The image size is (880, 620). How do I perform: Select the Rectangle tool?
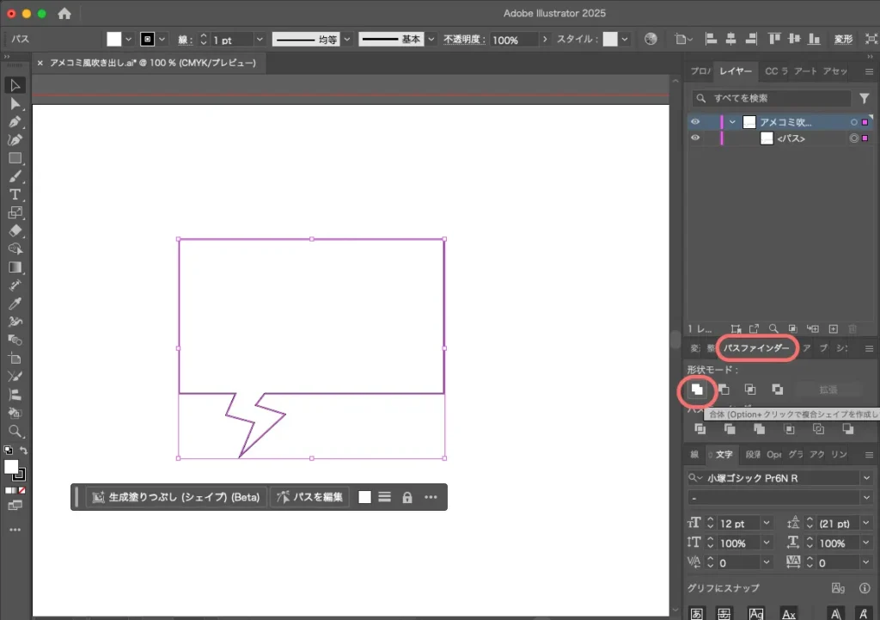point(15,158)
